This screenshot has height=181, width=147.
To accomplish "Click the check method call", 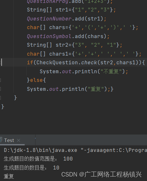I will pos(89,63).
